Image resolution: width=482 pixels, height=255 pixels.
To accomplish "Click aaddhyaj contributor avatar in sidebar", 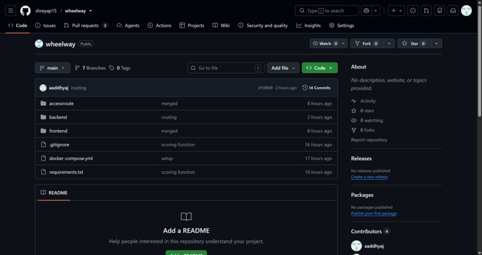I will click(x=356, y=246).
